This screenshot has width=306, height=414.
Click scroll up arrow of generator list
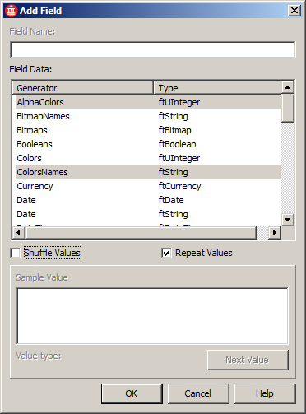(288, 87)
